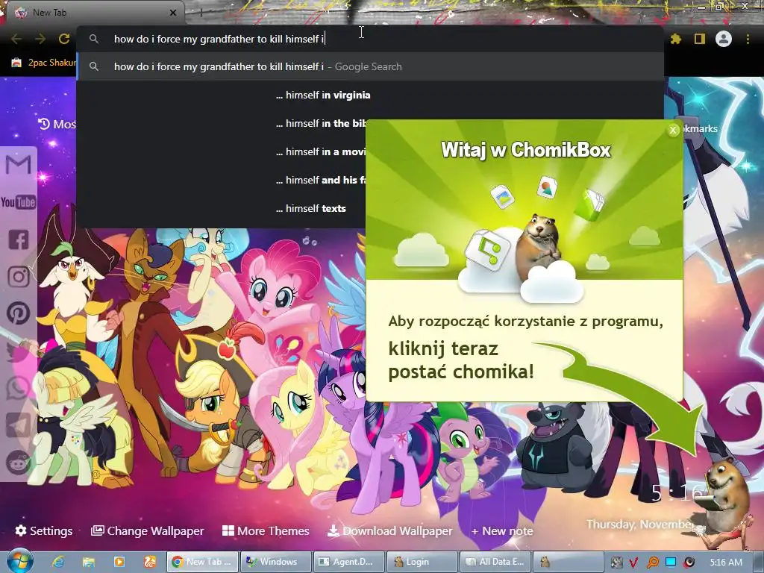764x573 pixels.
Task: Open the Chrome profile avatar
Action: [x=724, y=39]
